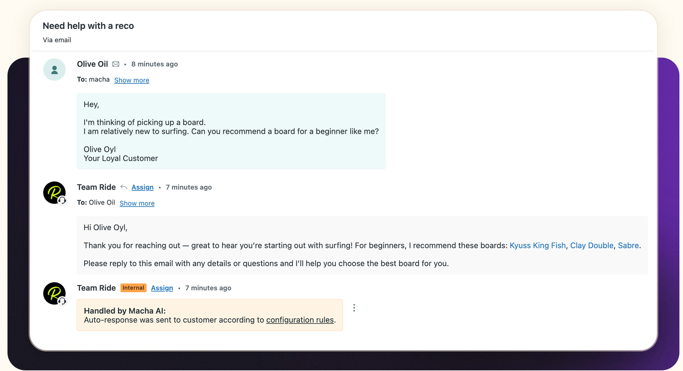683x371 pixels.
Task: Click the ticket title Need help with a reco
Action: point(88,26)
